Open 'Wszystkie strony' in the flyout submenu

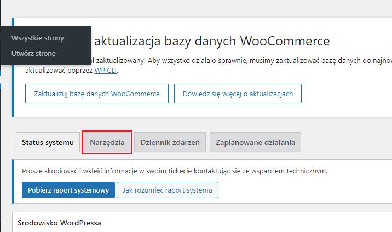pos(37,38)
